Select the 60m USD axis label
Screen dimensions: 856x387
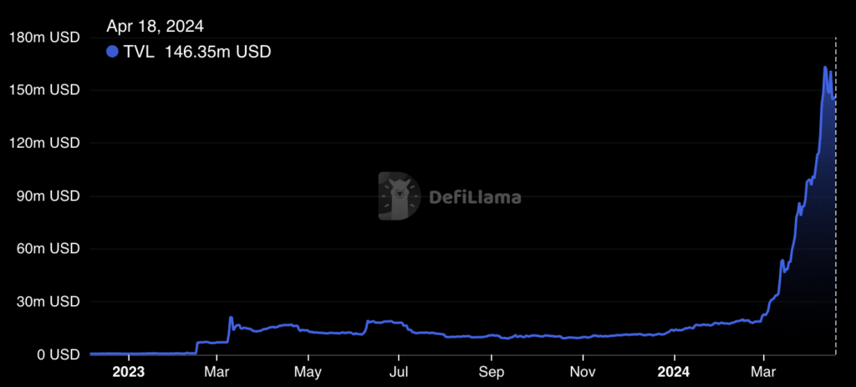coord(48,248)
